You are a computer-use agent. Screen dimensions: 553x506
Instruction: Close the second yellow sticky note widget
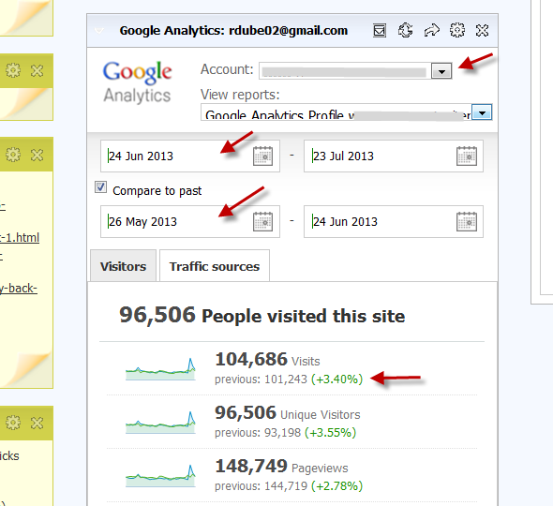coord(37,155)
